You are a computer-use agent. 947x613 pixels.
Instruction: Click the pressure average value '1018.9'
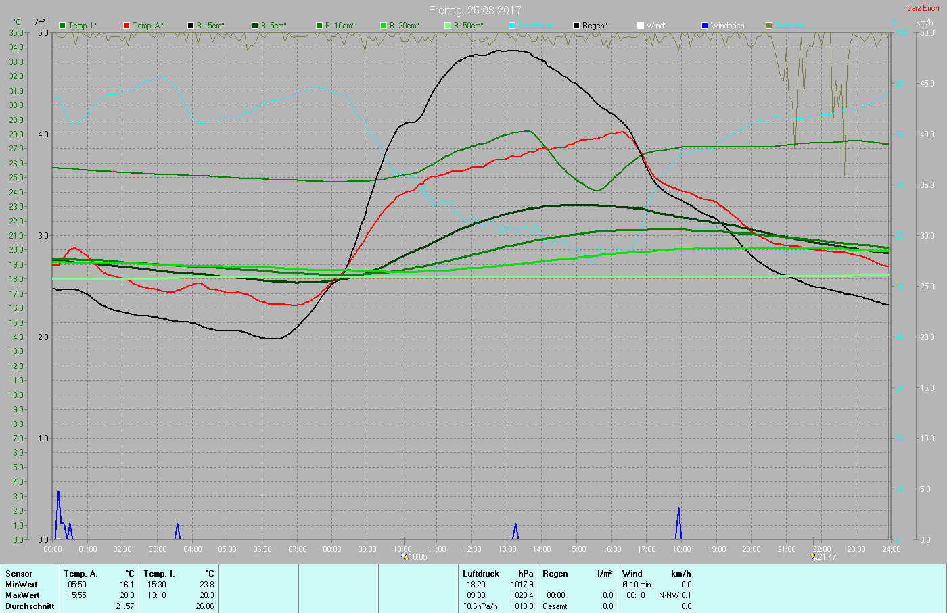point(522,606)
